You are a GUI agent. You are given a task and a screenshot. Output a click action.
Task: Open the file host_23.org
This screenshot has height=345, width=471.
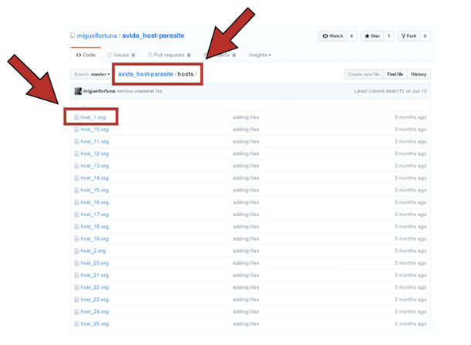(95, 299)
